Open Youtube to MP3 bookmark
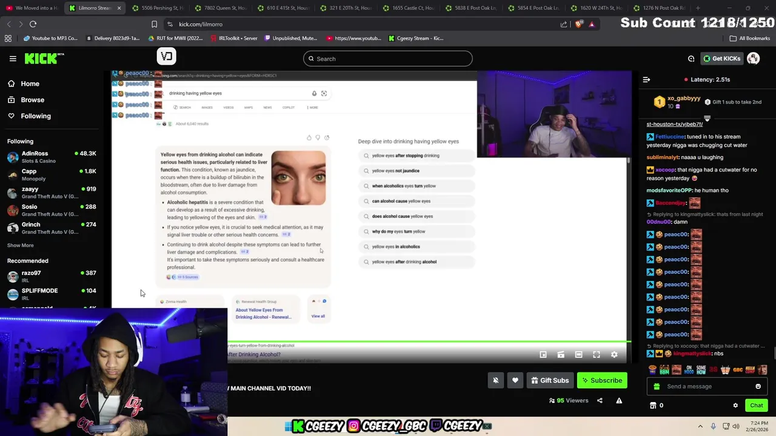Screen dimensions: 776x436 click(x=50, y=38)
